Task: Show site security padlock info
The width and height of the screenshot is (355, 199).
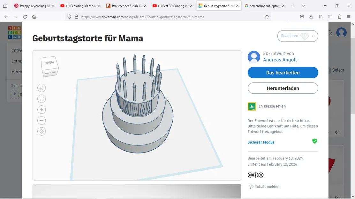Action: (77, 17)
